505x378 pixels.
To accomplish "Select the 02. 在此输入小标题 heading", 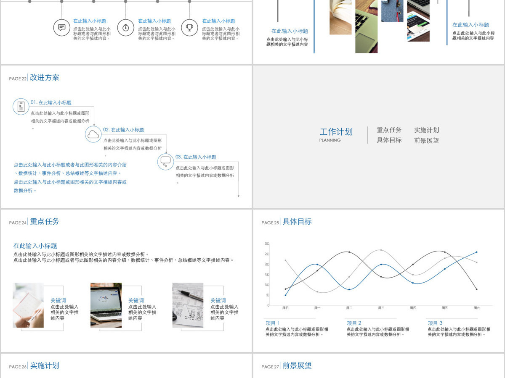I will (x=124, y=130).
